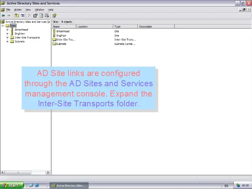Click the Up One Level toolbar icon
Viewport: 252px width, 189px height.
[17, 15]
